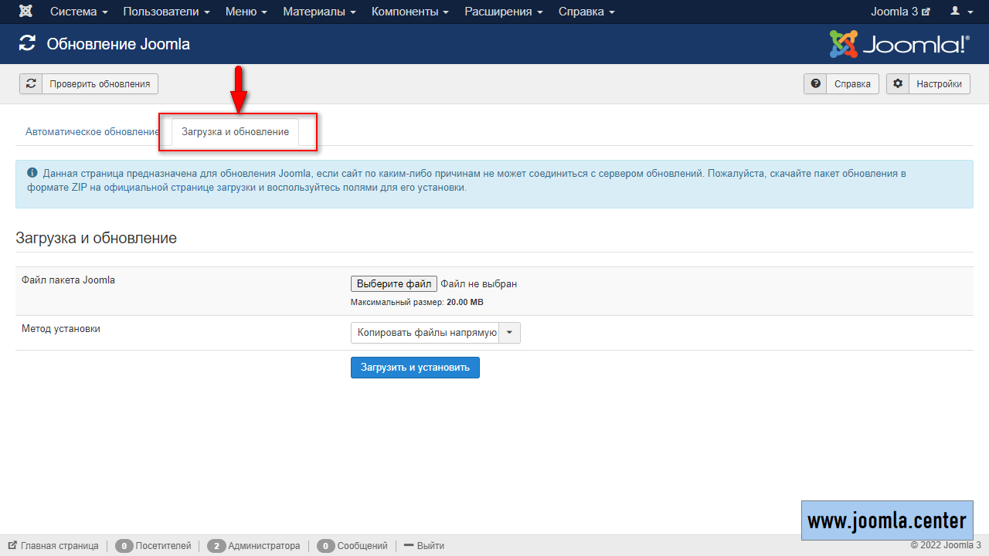
Task: Click the large Joomla! brand logo
Action: pyautogui.click(x=899, y=44)
